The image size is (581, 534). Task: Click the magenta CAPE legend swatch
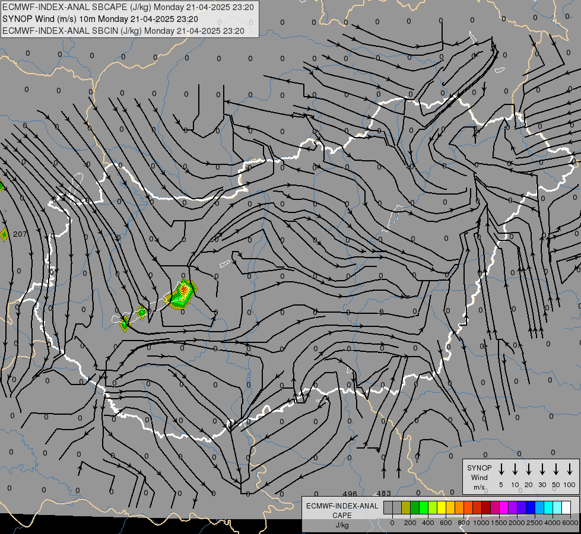(x=504, y=507)
